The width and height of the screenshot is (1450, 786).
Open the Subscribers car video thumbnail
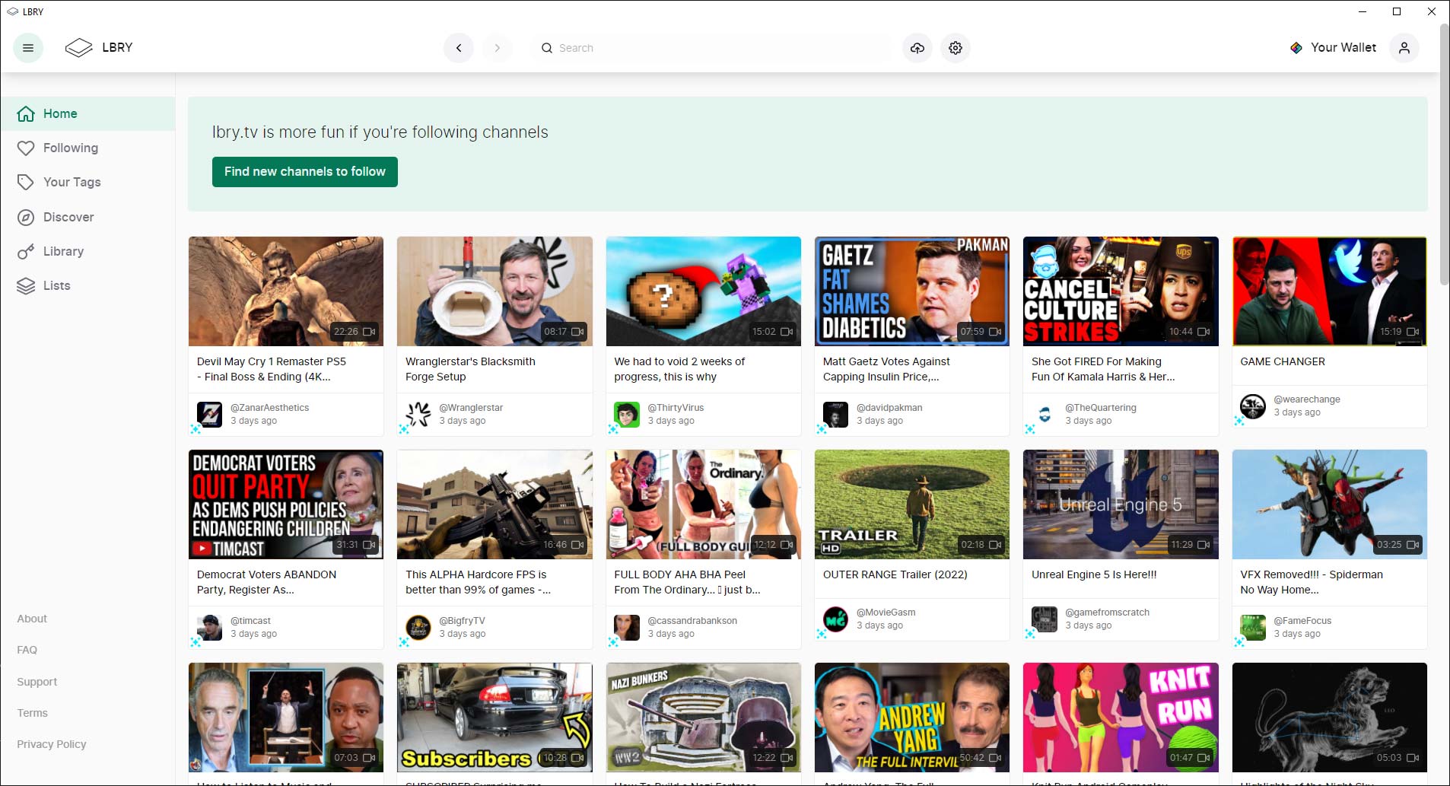point(494,718)
